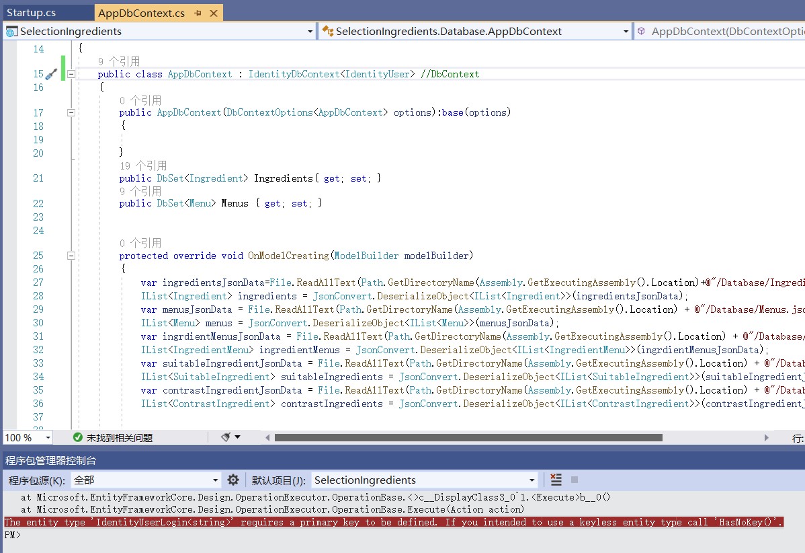Open the AppDbContext member dropdown
Viewport: 805px width, 553px height.
coord(720,32)
